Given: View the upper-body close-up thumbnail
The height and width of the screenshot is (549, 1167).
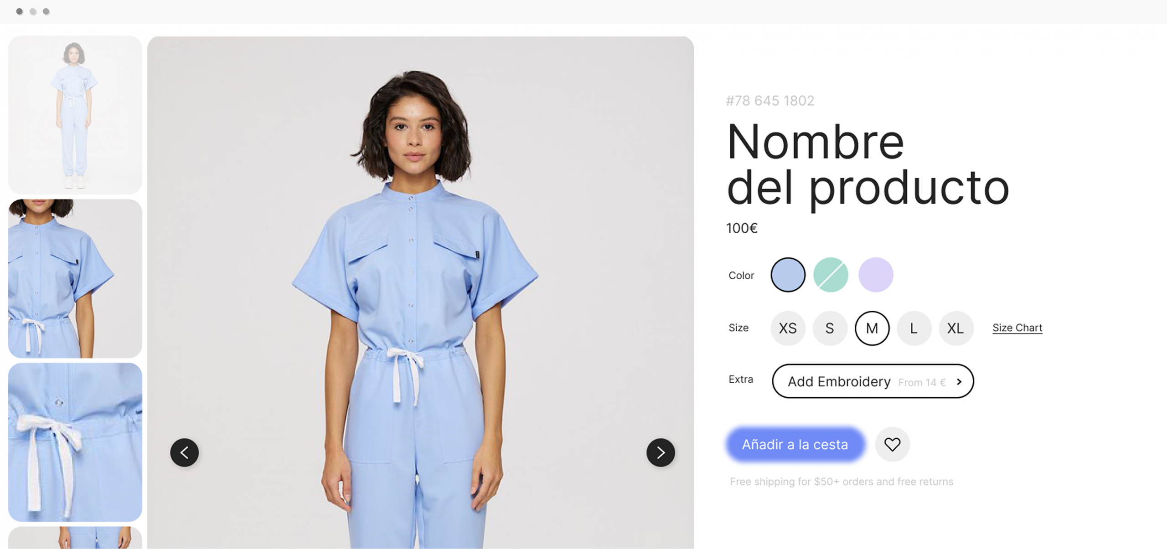Looking at the screenshot, I should 75,278.
